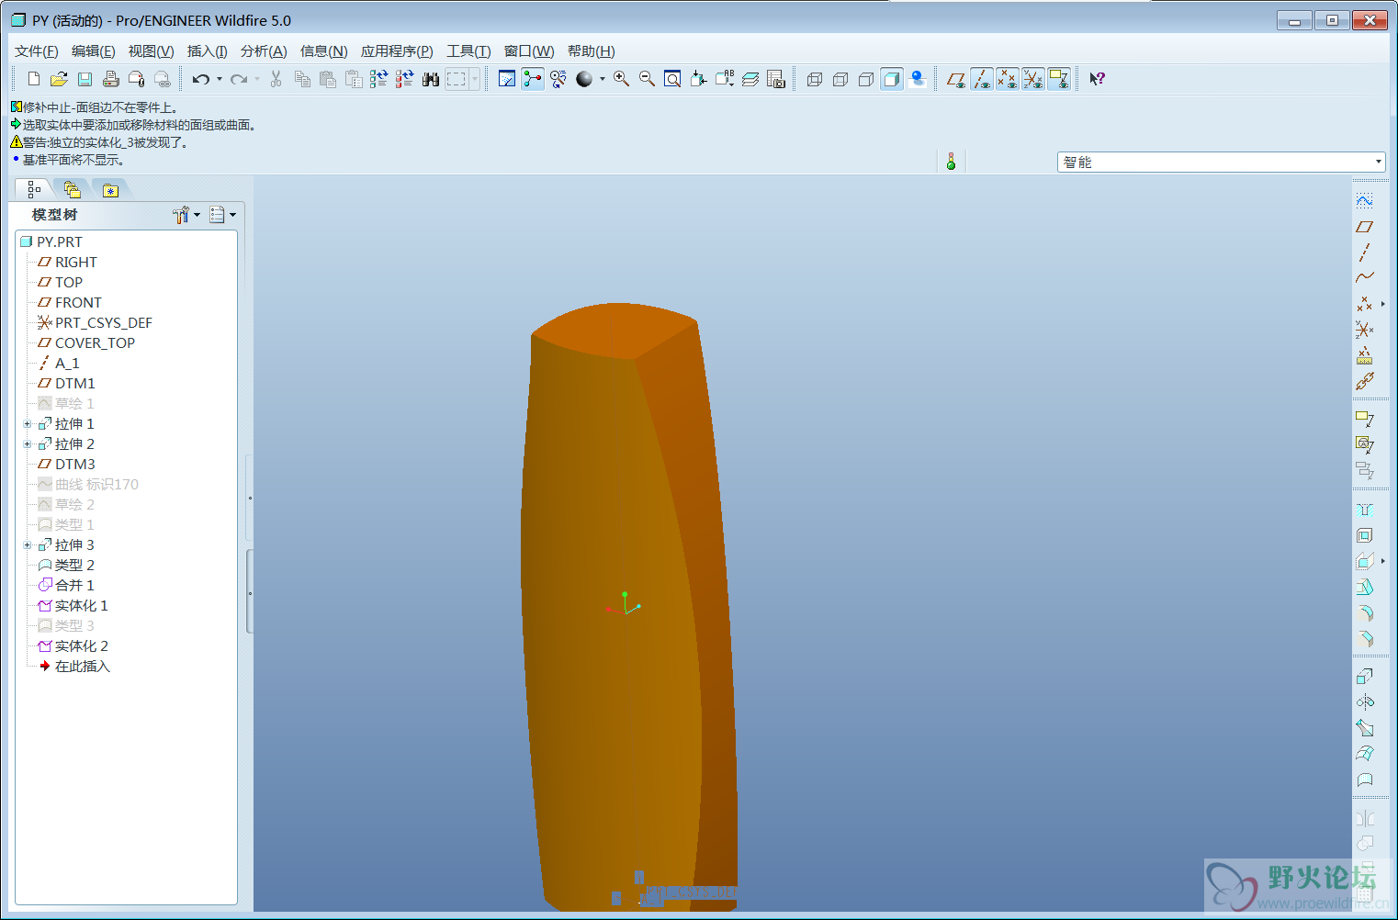This screenshot has width=1398, height=920.
Task: Toggle datum planes display
Action: [956, 79]
